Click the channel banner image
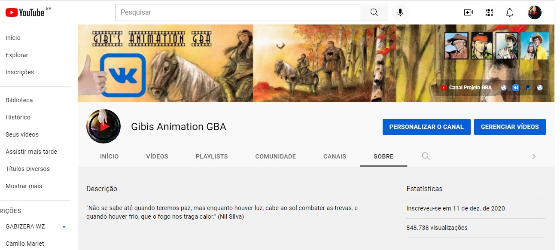Viewport: 560px width, 250px height. [x=316, y=63]
